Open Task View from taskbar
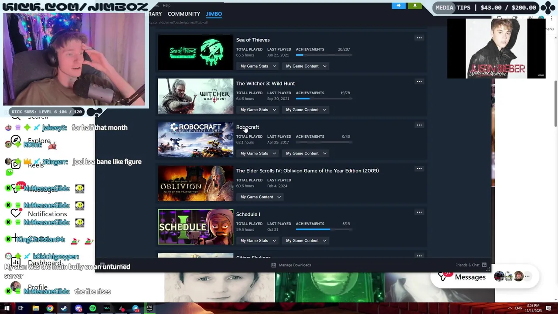 (20, 308)
